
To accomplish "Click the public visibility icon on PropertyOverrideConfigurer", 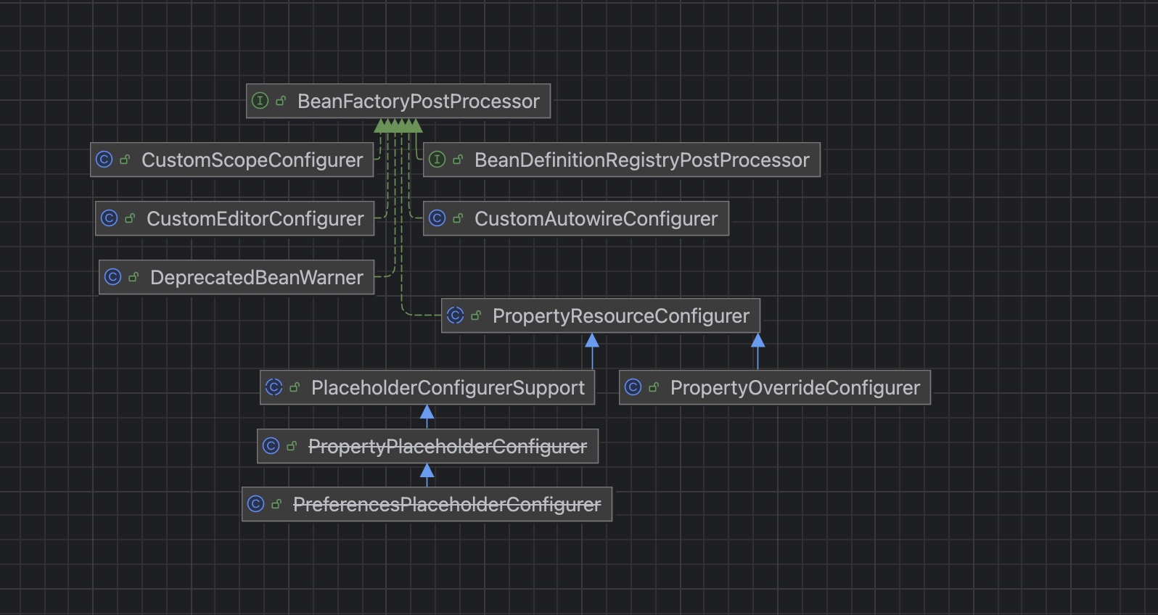I will pos(654,387).
